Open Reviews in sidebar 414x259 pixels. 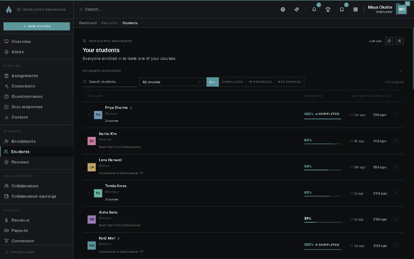(37, 162)
